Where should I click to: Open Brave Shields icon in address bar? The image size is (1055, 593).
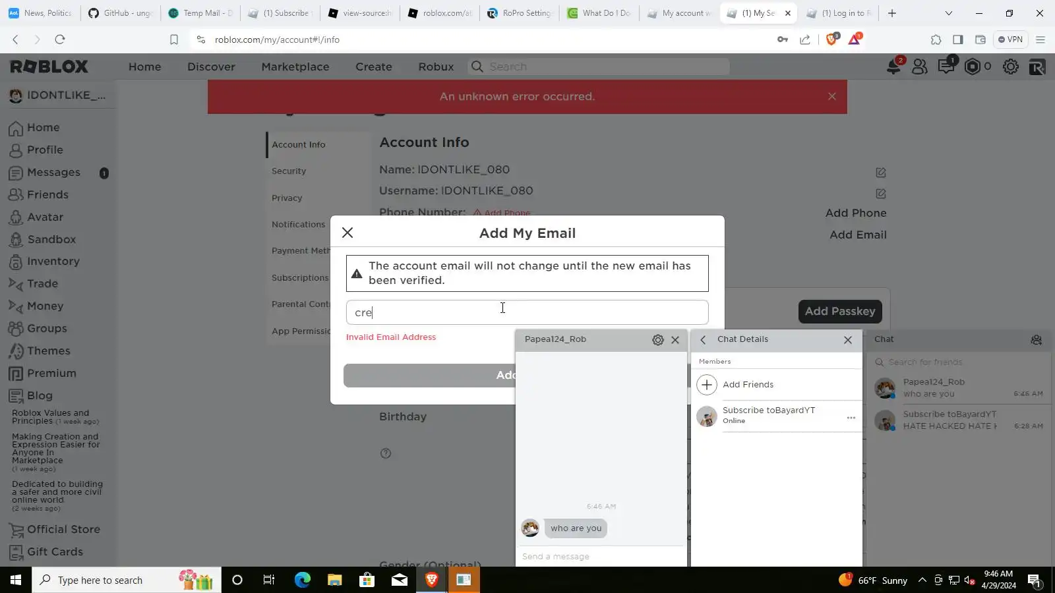[x=831, y=40]
